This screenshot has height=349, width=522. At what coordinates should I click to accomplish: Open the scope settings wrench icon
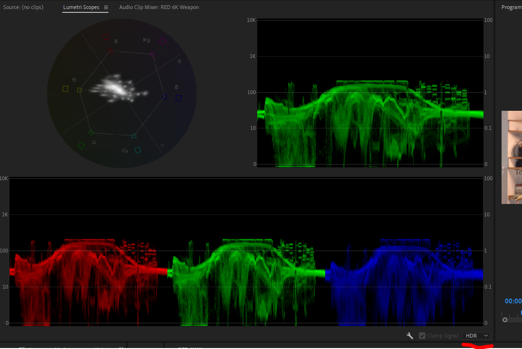pos(409,336)
